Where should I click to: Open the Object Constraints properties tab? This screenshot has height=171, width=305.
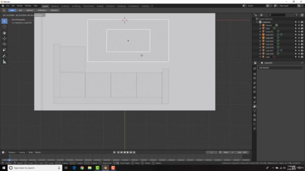coord(254,102)
